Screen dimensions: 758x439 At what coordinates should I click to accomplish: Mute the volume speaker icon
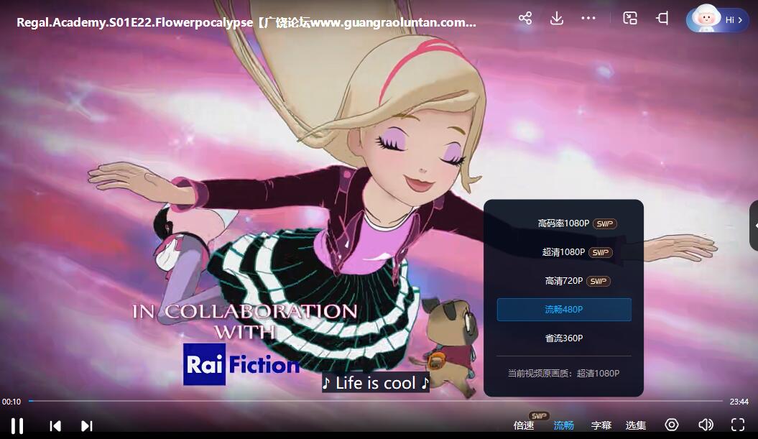706,425
